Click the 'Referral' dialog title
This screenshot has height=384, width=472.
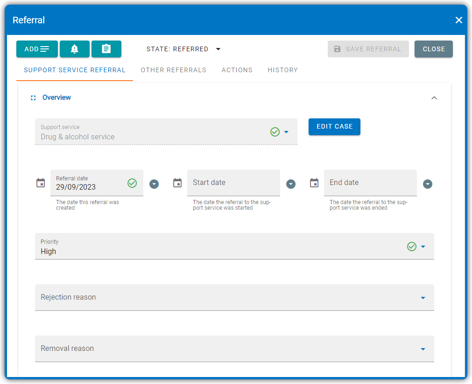[28, 20]
